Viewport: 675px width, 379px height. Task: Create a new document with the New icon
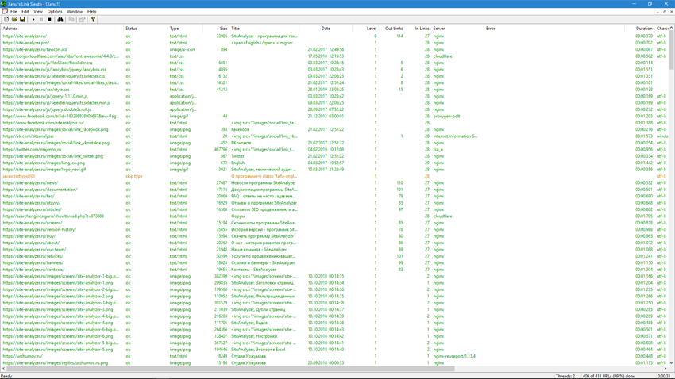pyautogui.click(x=6, y=19)
